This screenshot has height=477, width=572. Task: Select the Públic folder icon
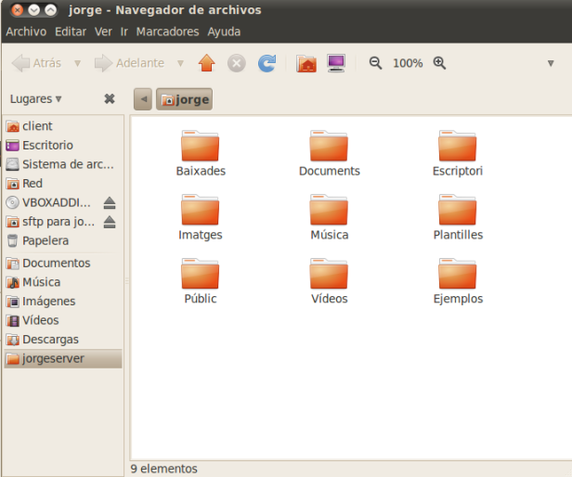[x=201, y=274]
